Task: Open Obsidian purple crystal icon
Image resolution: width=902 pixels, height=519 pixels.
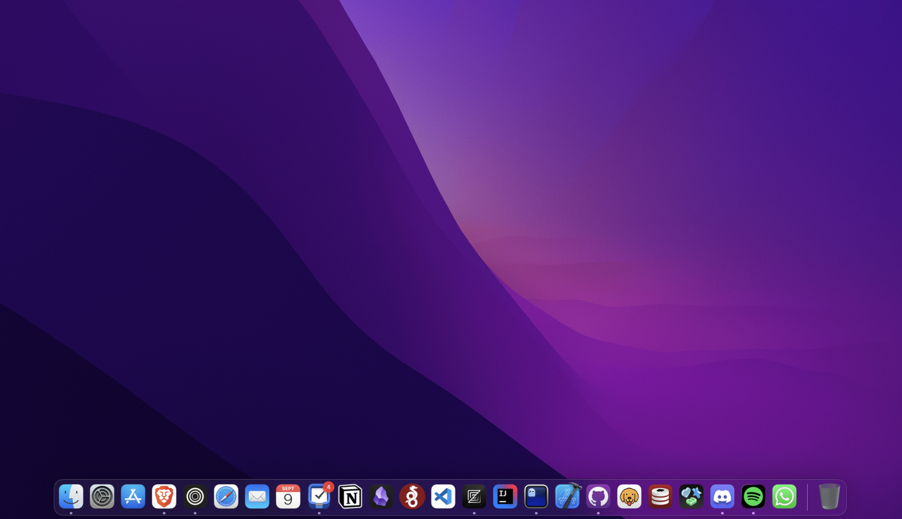Action: point(381,496)
